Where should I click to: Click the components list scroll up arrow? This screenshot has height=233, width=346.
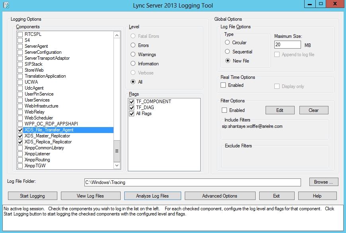coord(117,35)
